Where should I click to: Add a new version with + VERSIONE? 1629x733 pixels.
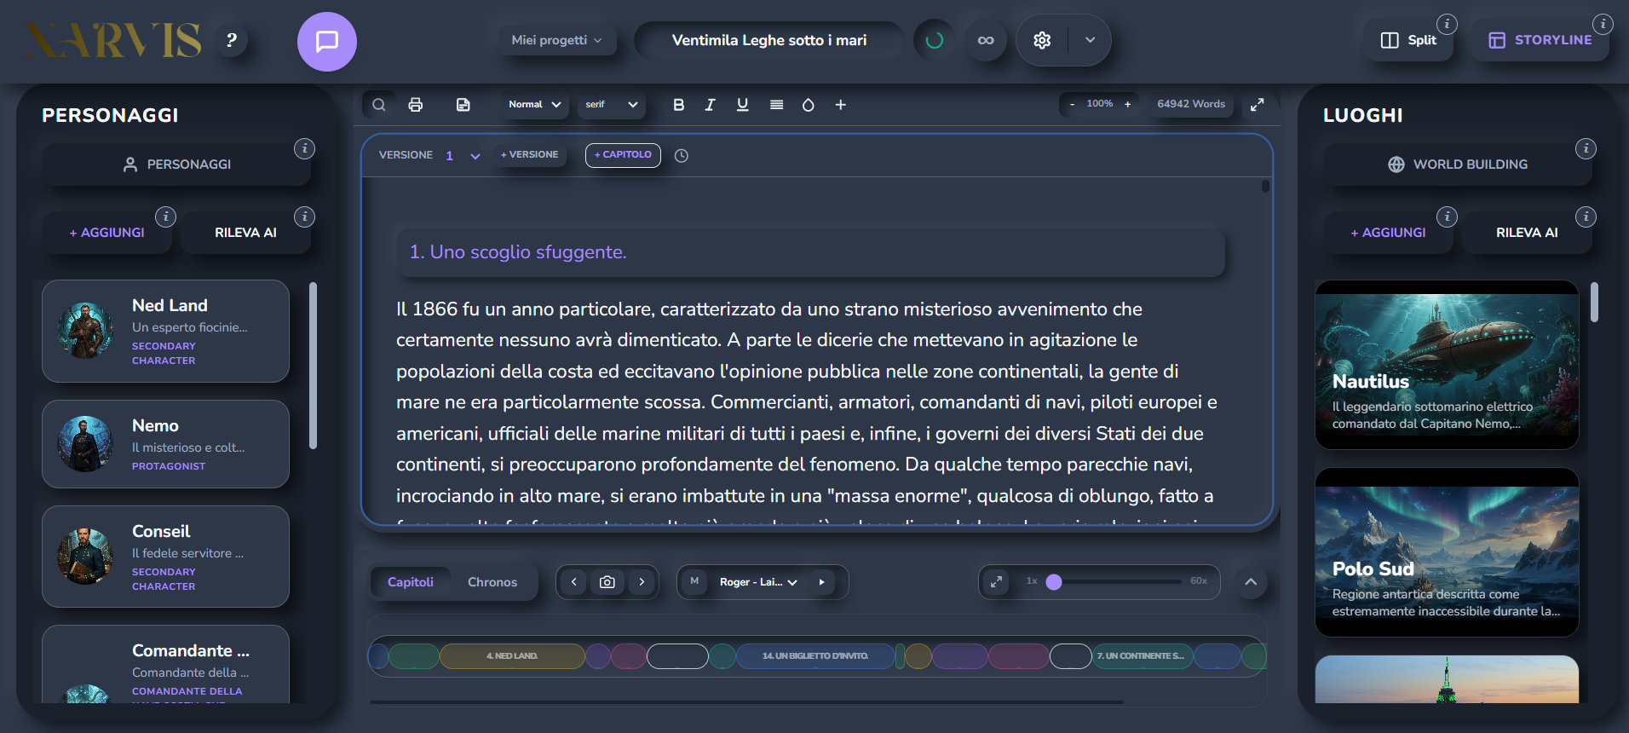530,155
